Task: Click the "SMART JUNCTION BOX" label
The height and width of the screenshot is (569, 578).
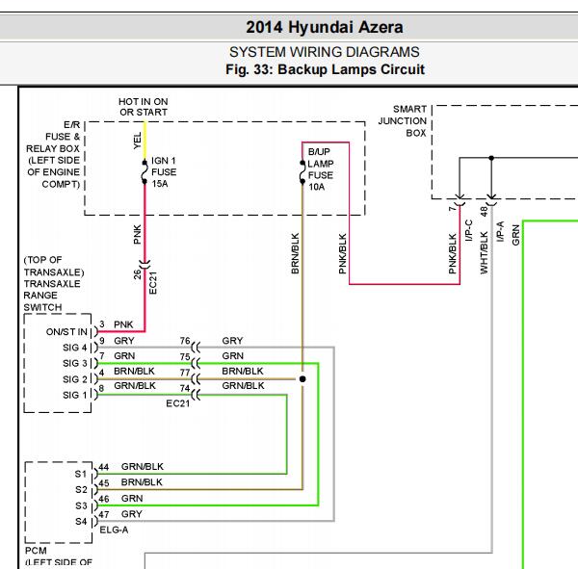Action: coord(403,121)
